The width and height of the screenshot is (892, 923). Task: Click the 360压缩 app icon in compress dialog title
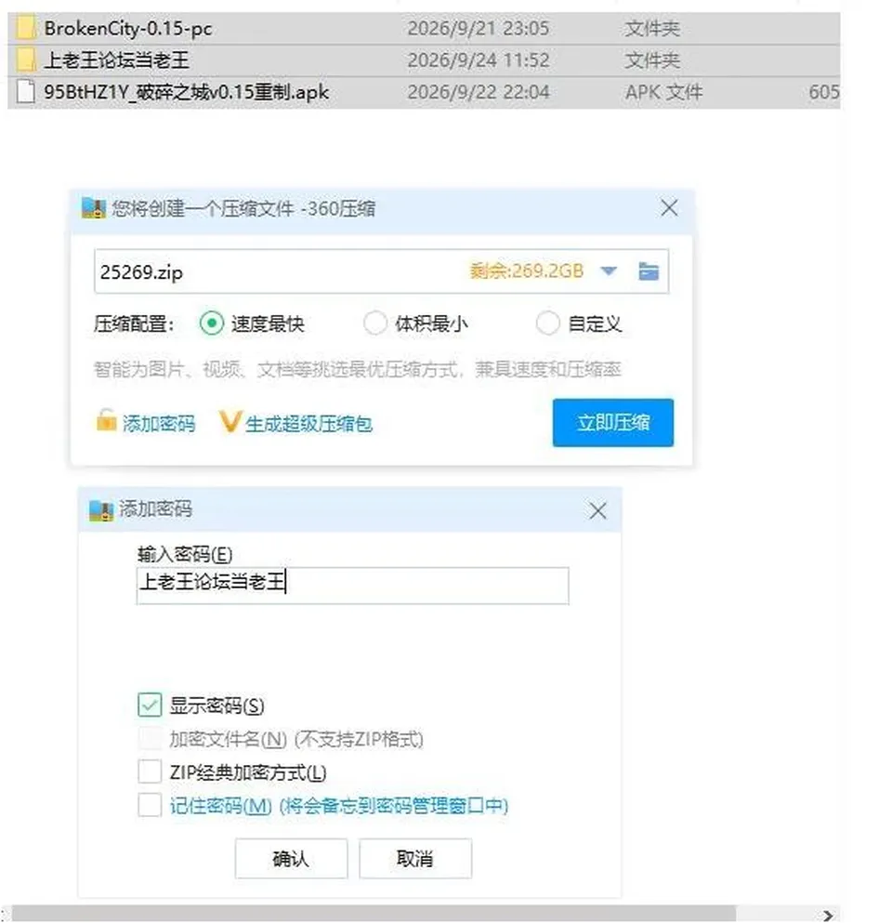click(x=94, y=208)
